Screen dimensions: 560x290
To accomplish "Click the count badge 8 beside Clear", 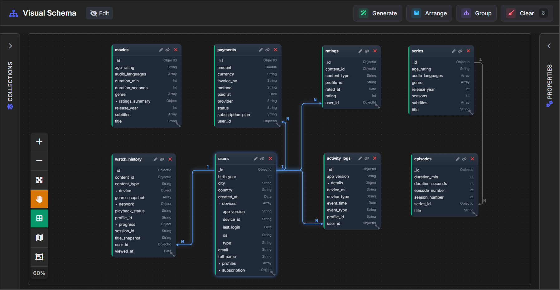I will [x=543, y=13].
